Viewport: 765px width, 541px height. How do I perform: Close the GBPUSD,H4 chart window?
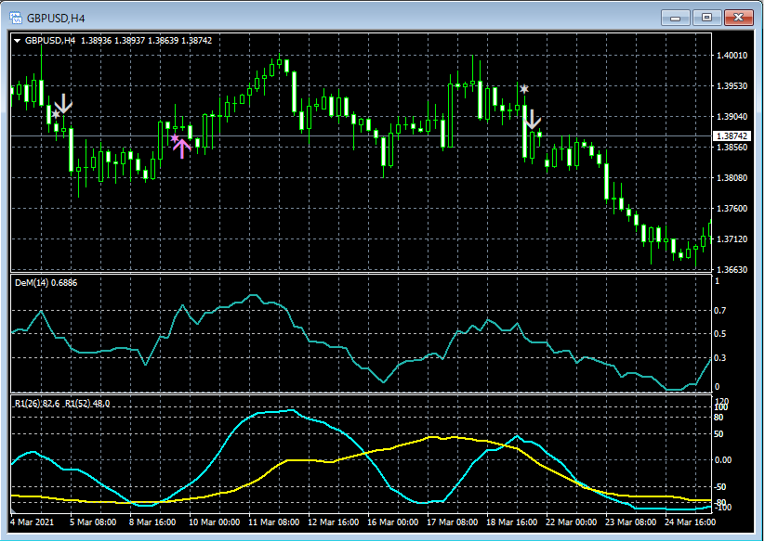click(740, 17)
